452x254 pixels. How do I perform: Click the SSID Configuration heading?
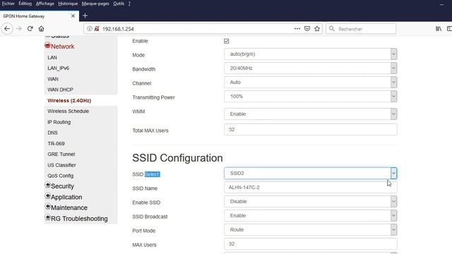(x=177, y=158)
